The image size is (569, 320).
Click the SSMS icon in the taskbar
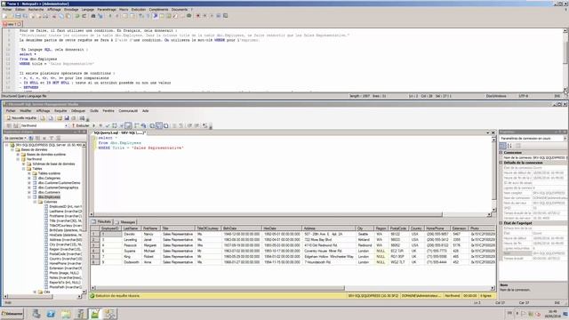[x=109, y=314]
